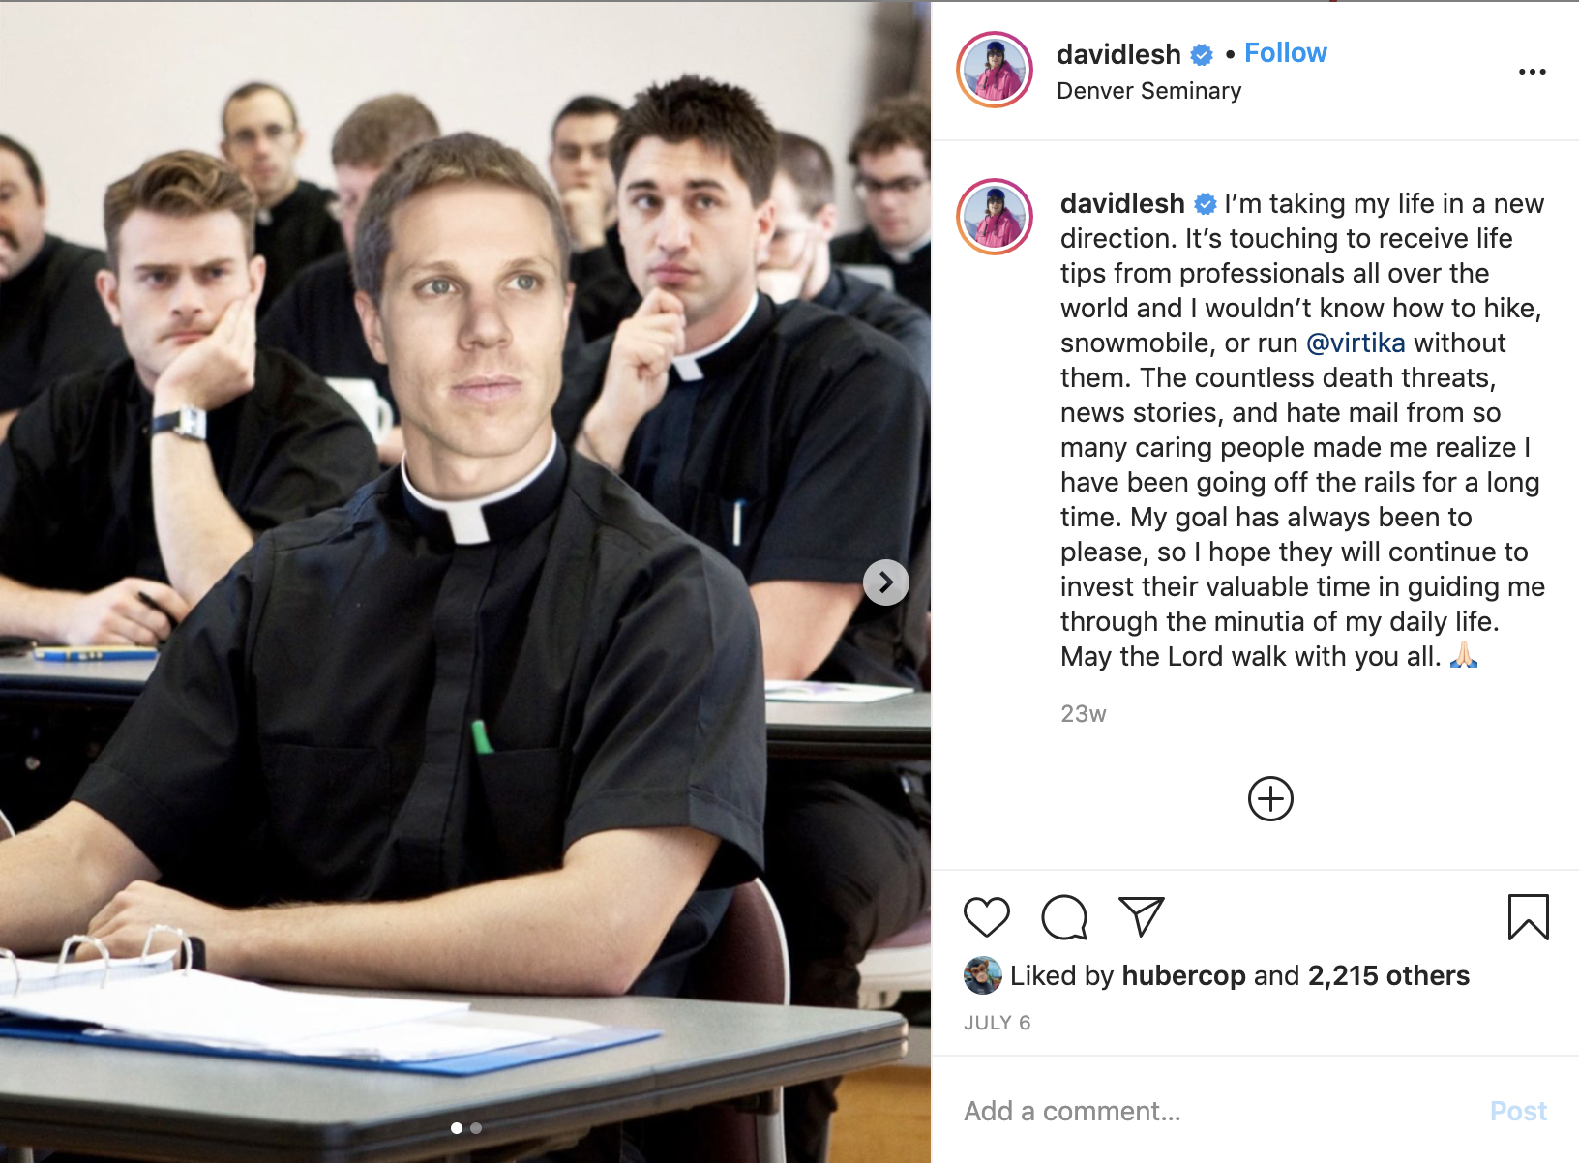This screenshot has height=1163, width=1579.
Task: Share post with the paper plane icon
Action: tap(1141, 916)
